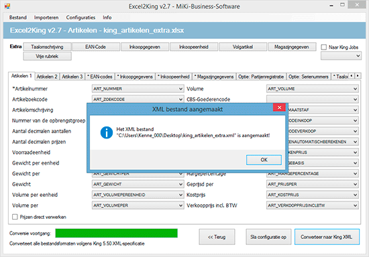Click the blue info icon in dialog
Image resolution: width=369 pixels, height=257 pixels.
coord(107,133)
